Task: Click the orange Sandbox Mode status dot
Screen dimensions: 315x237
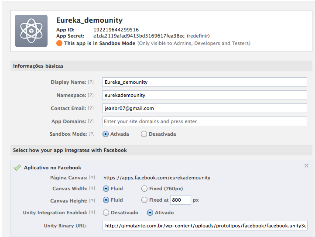Action: pyautogui.click(x=59, y=43)
